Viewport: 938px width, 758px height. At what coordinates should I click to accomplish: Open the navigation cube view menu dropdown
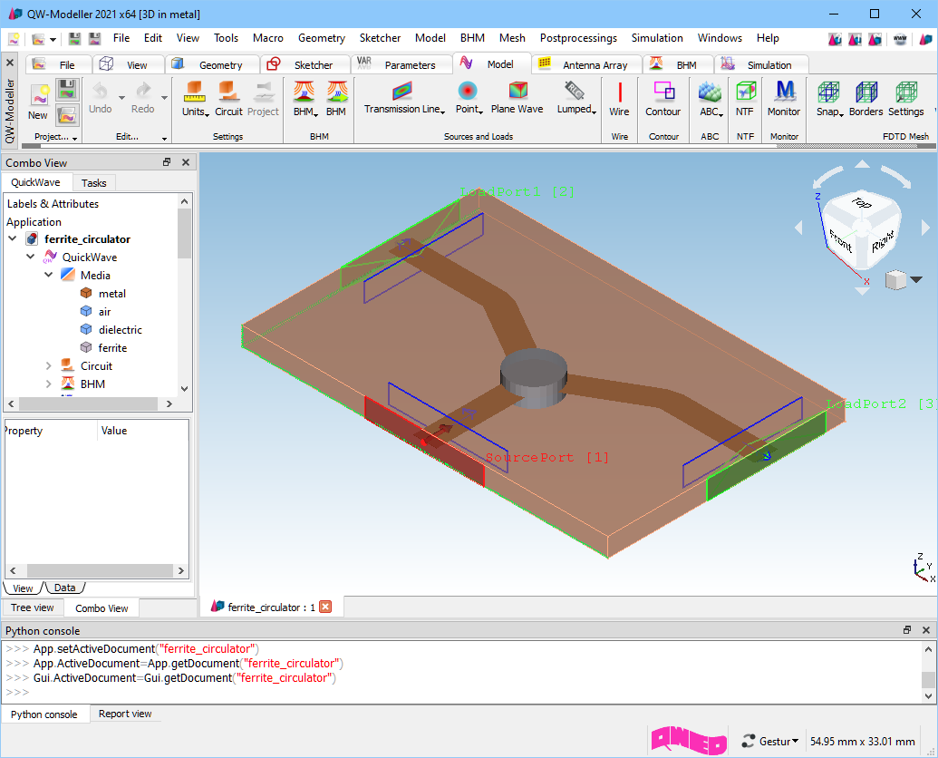pyautogui.click(x=916, y=279)
